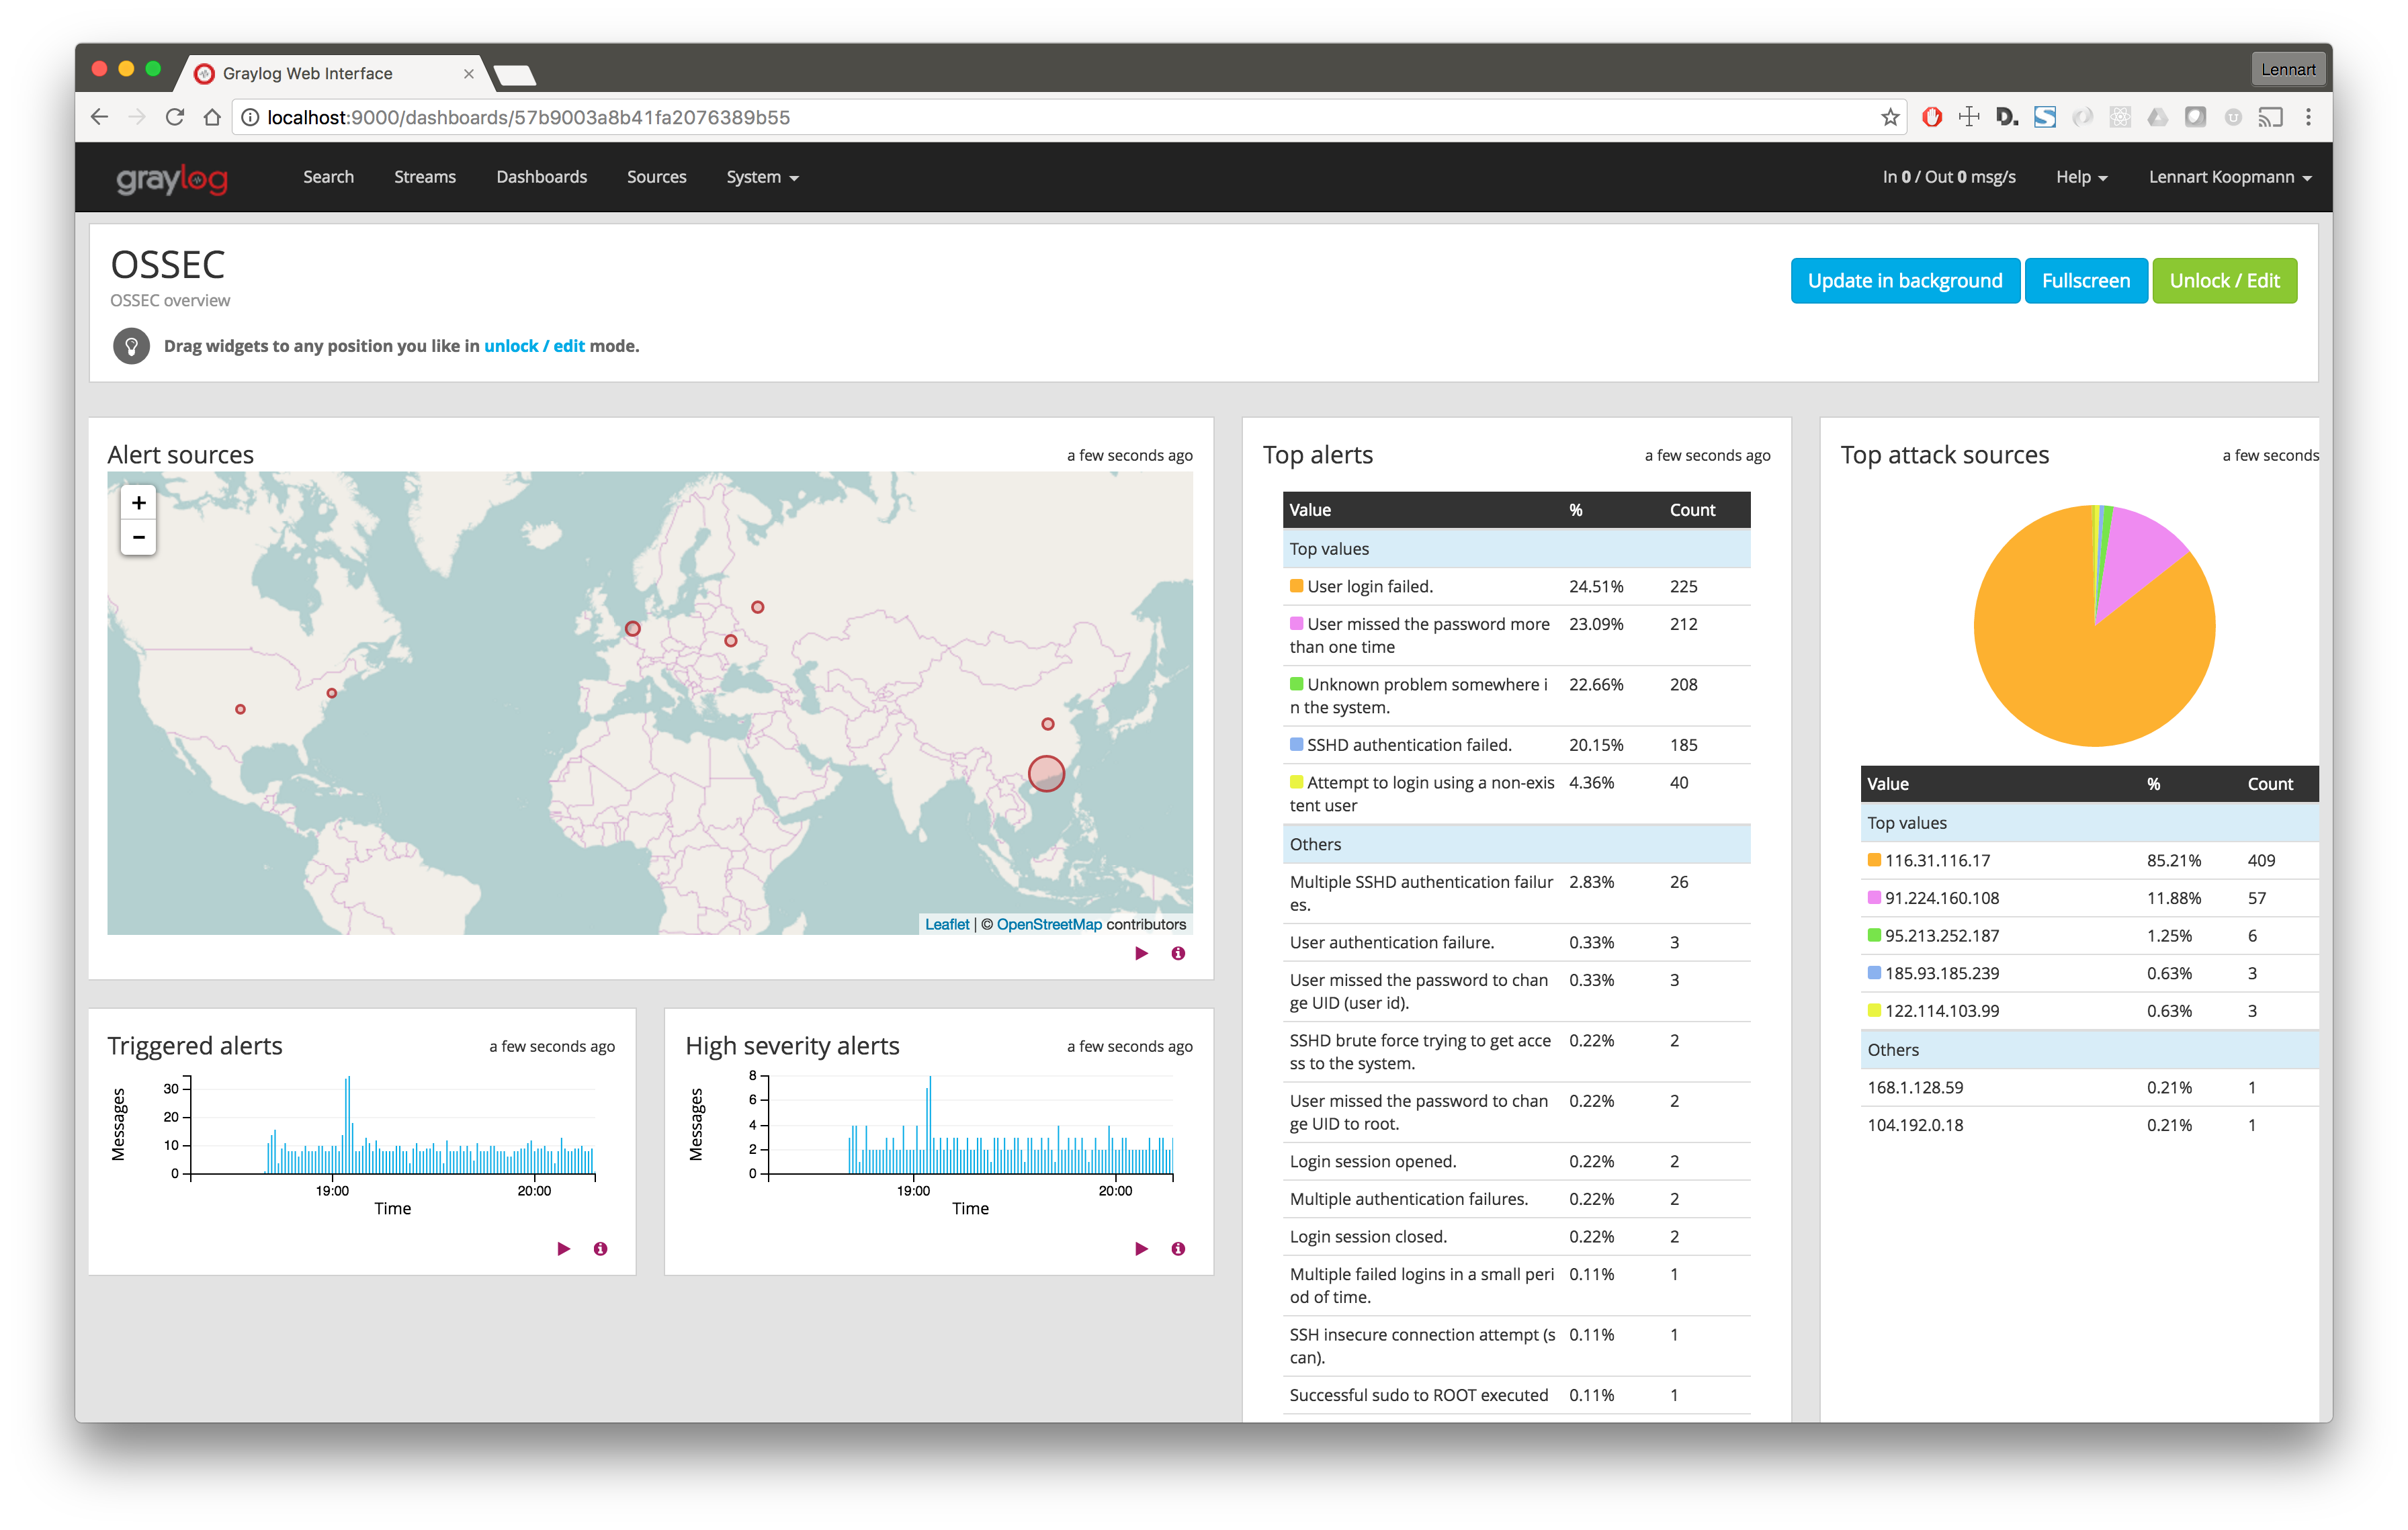Click the large red marker over China

pyautogui.click(x=1046, y=774)
